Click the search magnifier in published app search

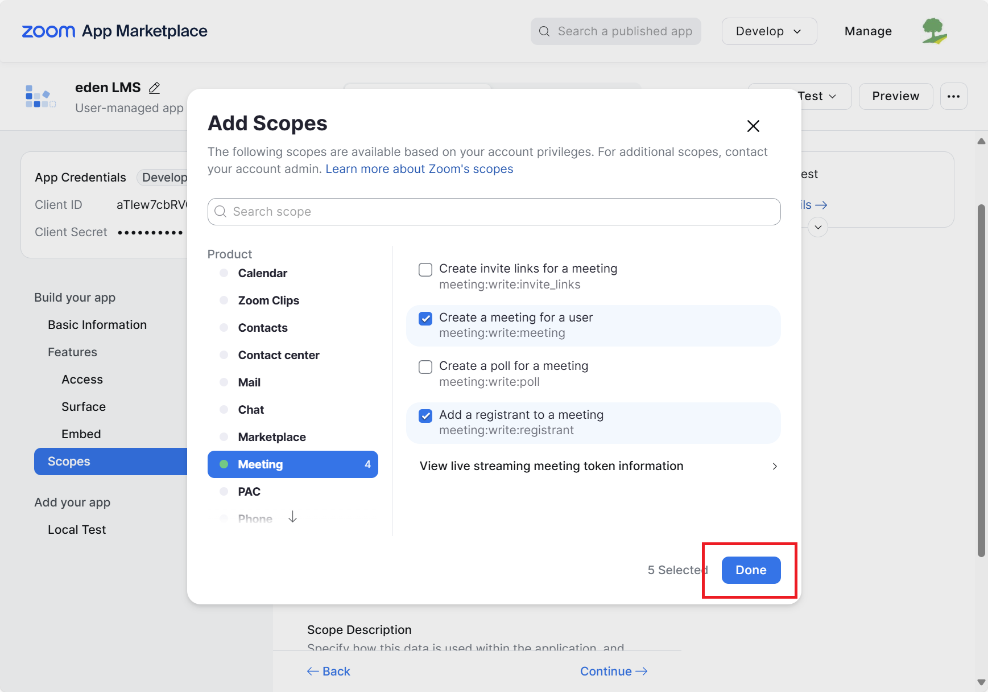pyautogui.click(x=544, y=31)
